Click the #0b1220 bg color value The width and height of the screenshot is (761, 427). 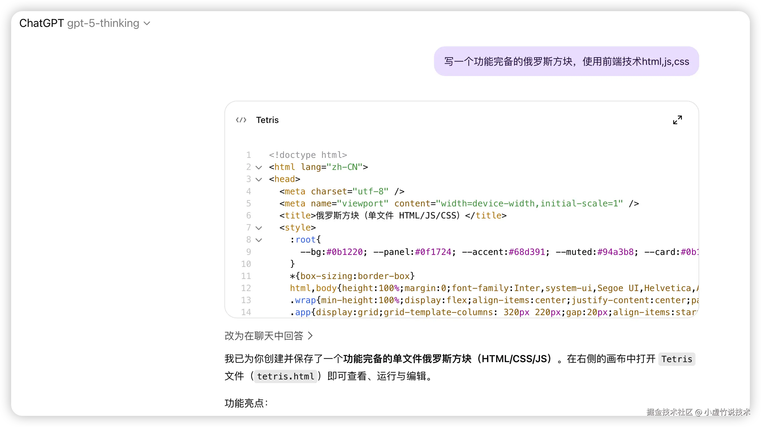tap(344, 252)
